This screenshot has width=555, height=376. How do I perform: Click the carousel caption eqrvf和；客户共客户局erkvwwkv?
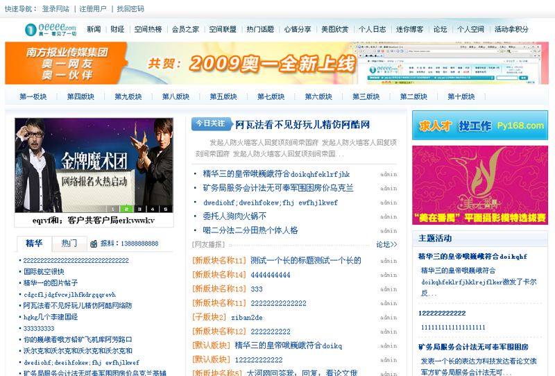click(x=94, y=220)
